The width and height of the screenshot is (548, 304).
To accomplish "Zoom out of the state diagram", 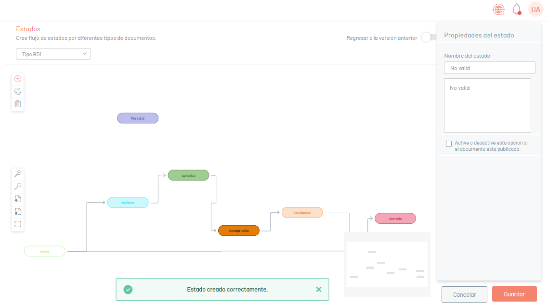I will (18, 186).
